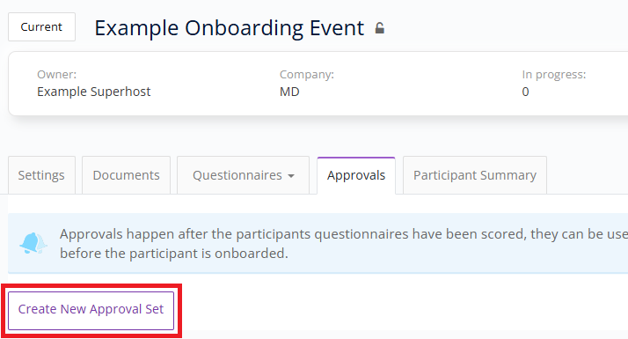Click the event details summary card
The height and width of the screenshot is (339, 628).
click(x=318, y=84)
